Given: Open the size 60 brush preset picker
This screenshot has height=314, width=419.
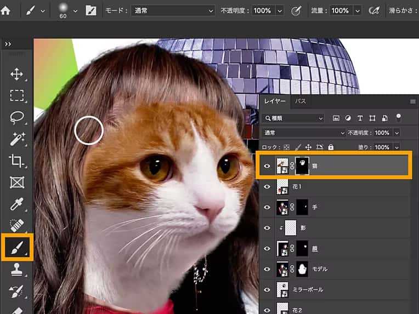Looking at the screenshot, I should [75, 11].
